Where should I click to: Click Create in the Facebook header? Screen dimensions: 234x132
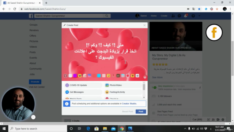(x=164, y=16)
